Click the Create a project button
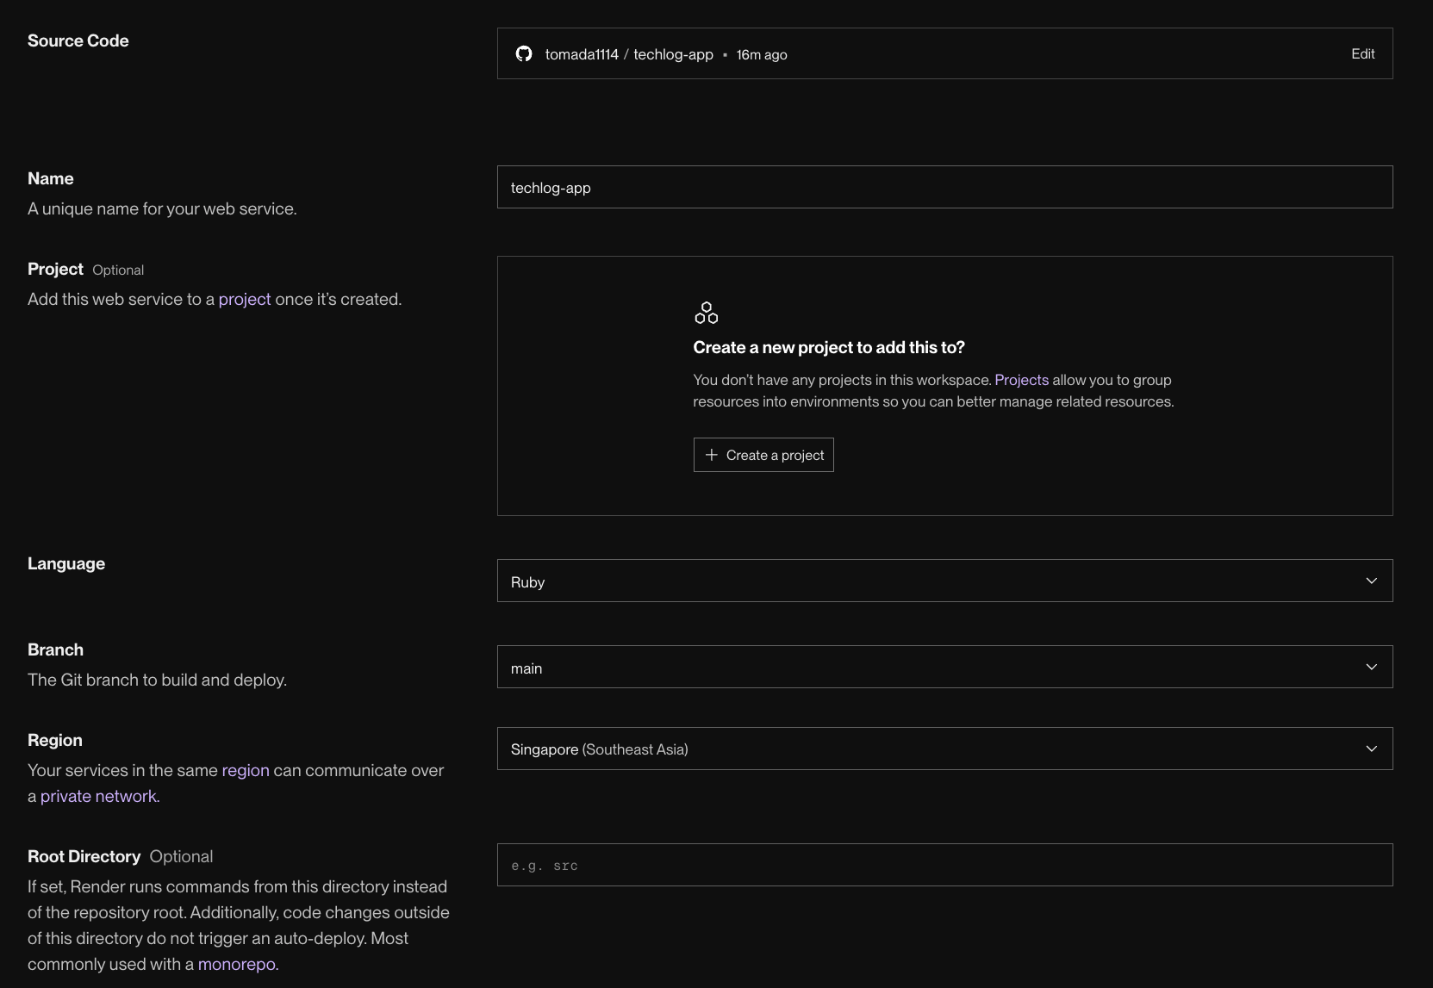 [763, 455]
